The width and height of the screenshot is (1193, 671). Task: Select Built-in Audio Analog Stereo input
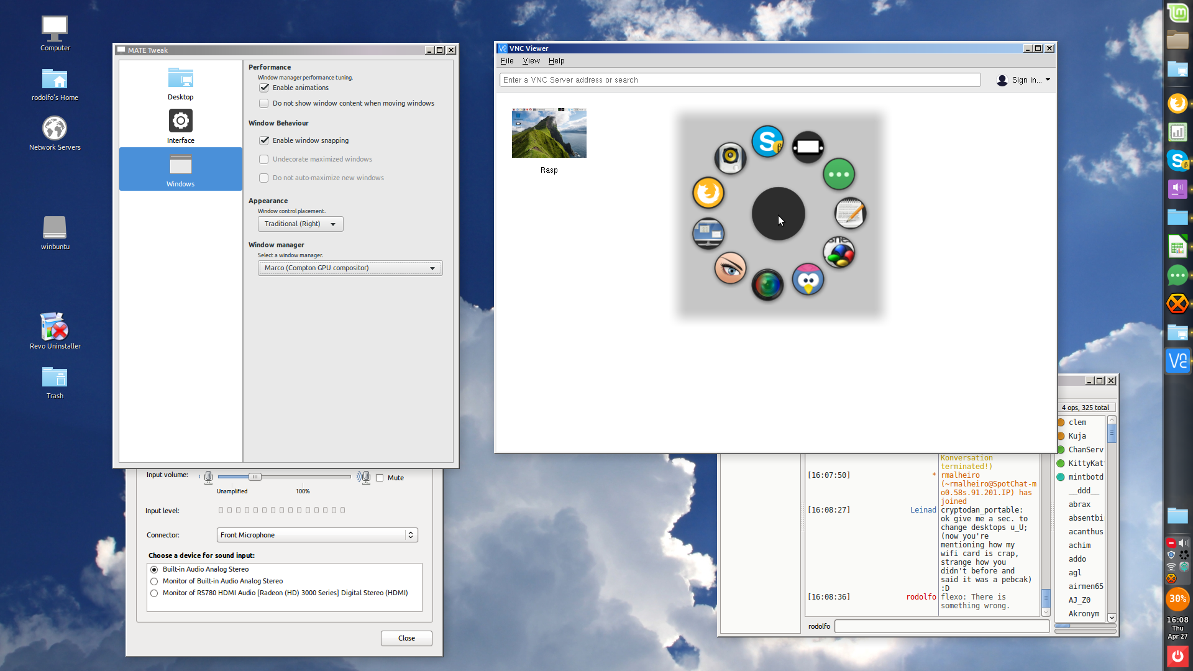click(154, 569)
